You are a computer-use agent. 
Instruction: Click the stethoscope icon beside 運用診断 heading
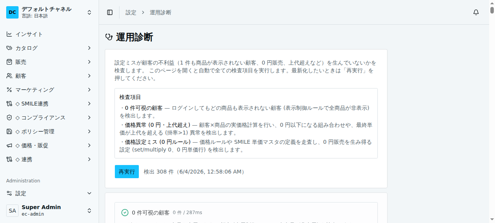tap(109, 37)
